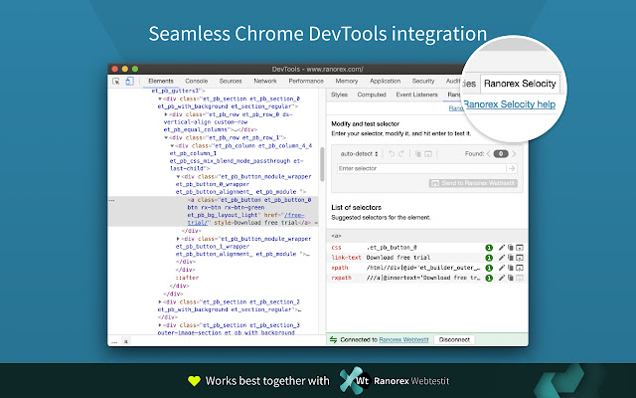Click the Disconnect button

click(454, 340)
